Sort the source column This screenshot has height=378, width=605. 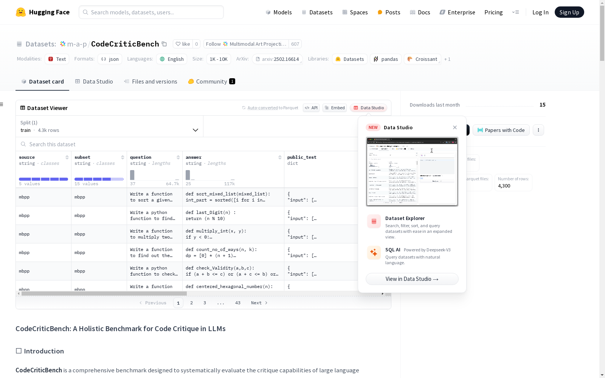pyautogui.click(x=67, y=157)
